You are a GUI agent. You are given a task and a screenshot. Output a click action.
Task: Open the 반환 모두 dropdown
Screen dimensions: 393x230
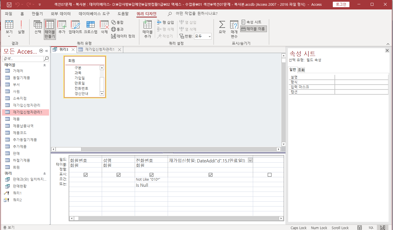(x=203, y=36)
